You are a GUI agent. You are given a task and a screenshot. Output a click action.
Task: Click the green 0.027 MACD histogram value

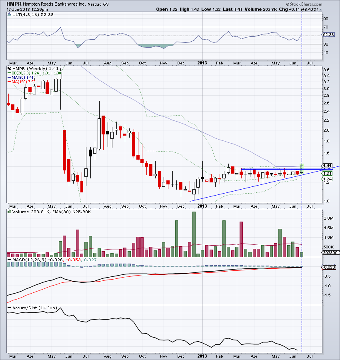click(90, 260)
